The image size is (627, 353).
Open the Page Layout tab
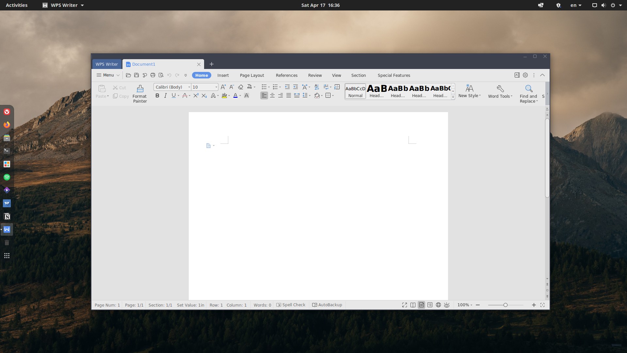tap(252, 75)
